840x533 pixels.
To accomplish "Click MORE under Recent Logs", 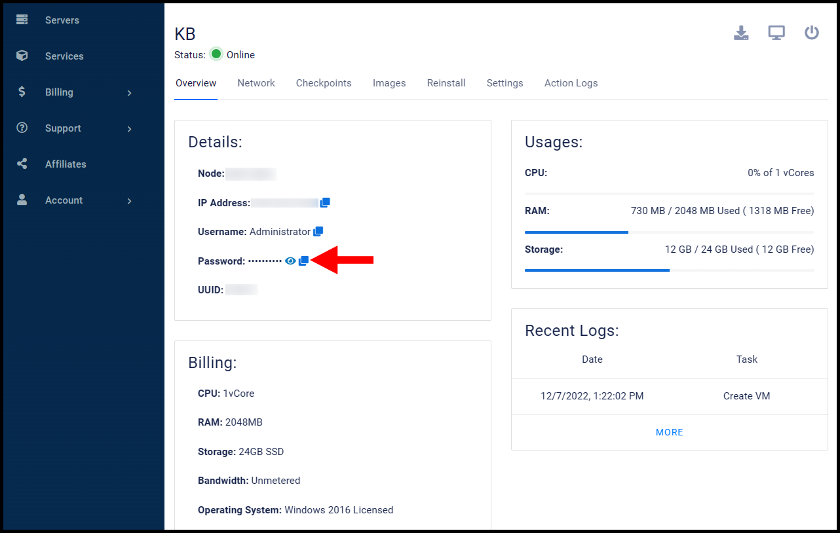I will 669,432.
